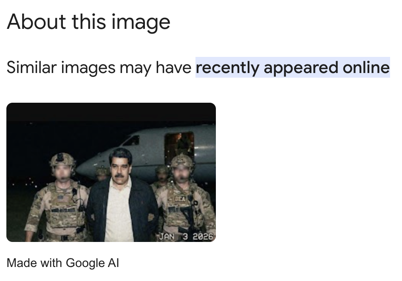Click the right soldier's helmet
Image resolution: width=402 pixels, height=281 pixels.
[x=181, y=161]
